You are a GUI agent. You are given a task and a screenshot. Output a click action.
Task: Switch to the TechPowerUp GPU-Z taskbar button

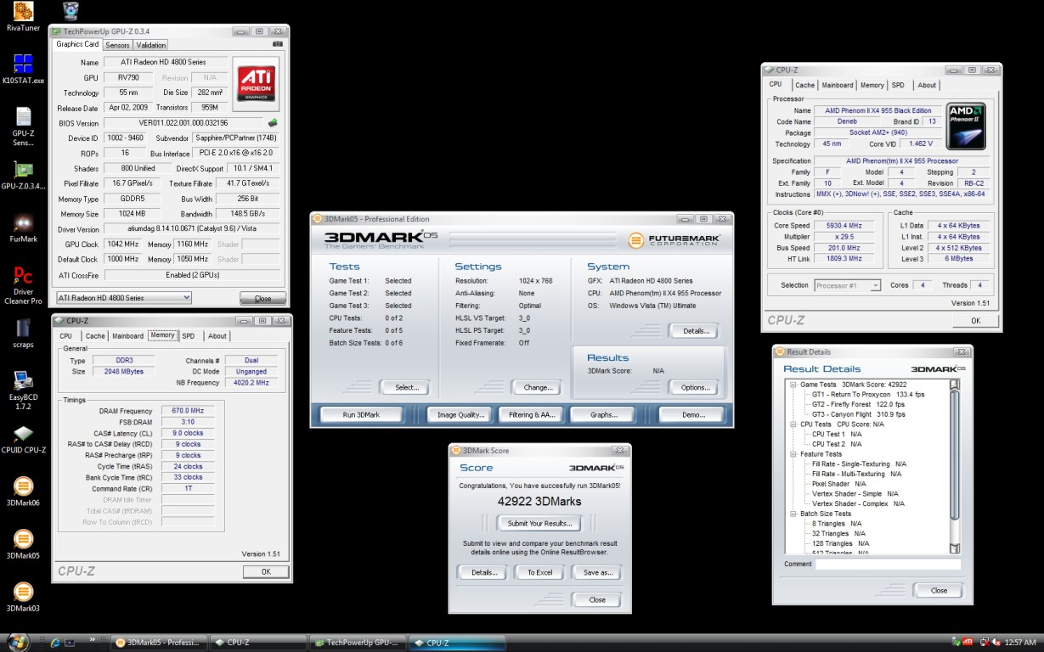(x=358, y=643)
